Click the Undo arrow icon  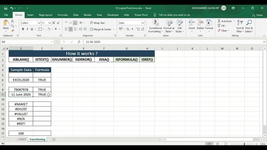12,8
